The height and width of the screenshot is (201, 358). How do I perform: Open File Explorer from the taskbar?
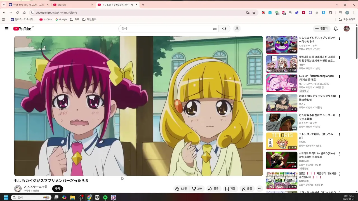(72, 197)
